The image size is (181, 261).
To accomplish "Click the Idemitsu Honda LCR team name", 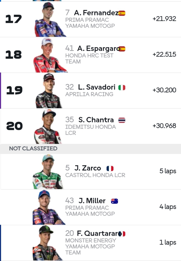I will click(90, 130).
